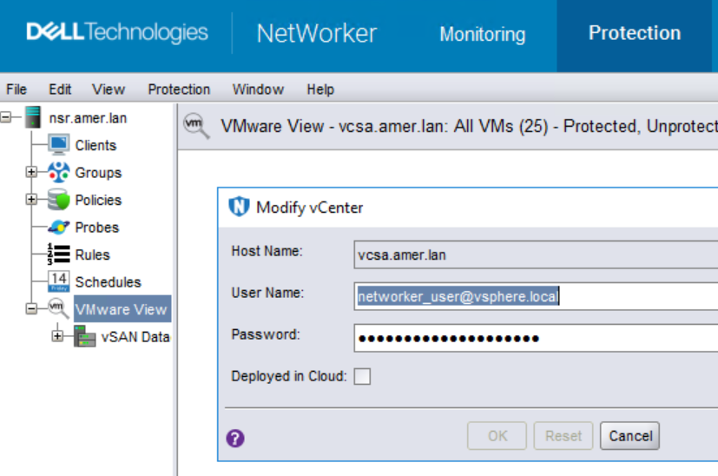Screen dimensions: 718x476
Task: Click the vSAN Data datacenter icon
Action: point(85,336)
